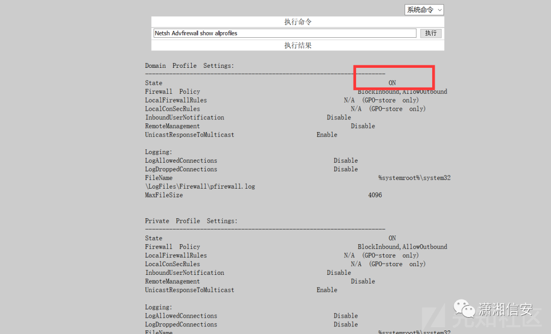Click Domain Profile's BlockInbound,AllowOutbound value

403,92
